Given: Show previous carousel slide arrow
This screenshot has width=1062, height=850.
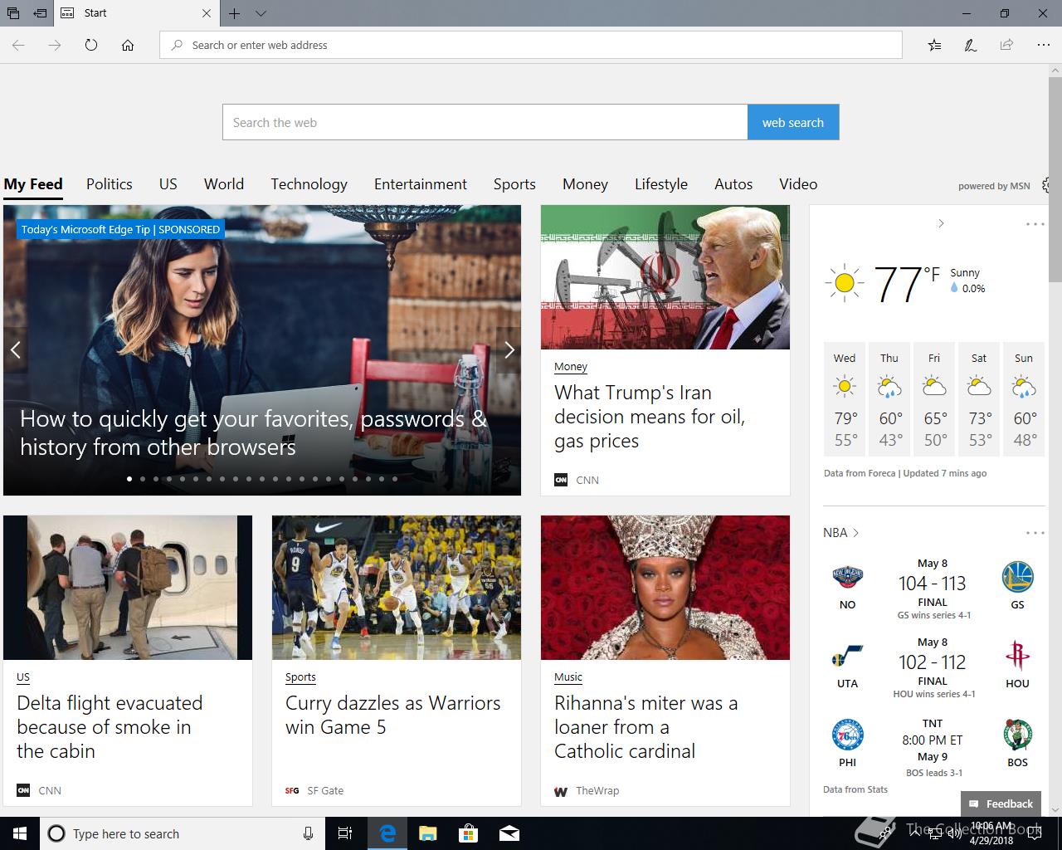Looking at the screenshot, I should [x=15, y=349].
